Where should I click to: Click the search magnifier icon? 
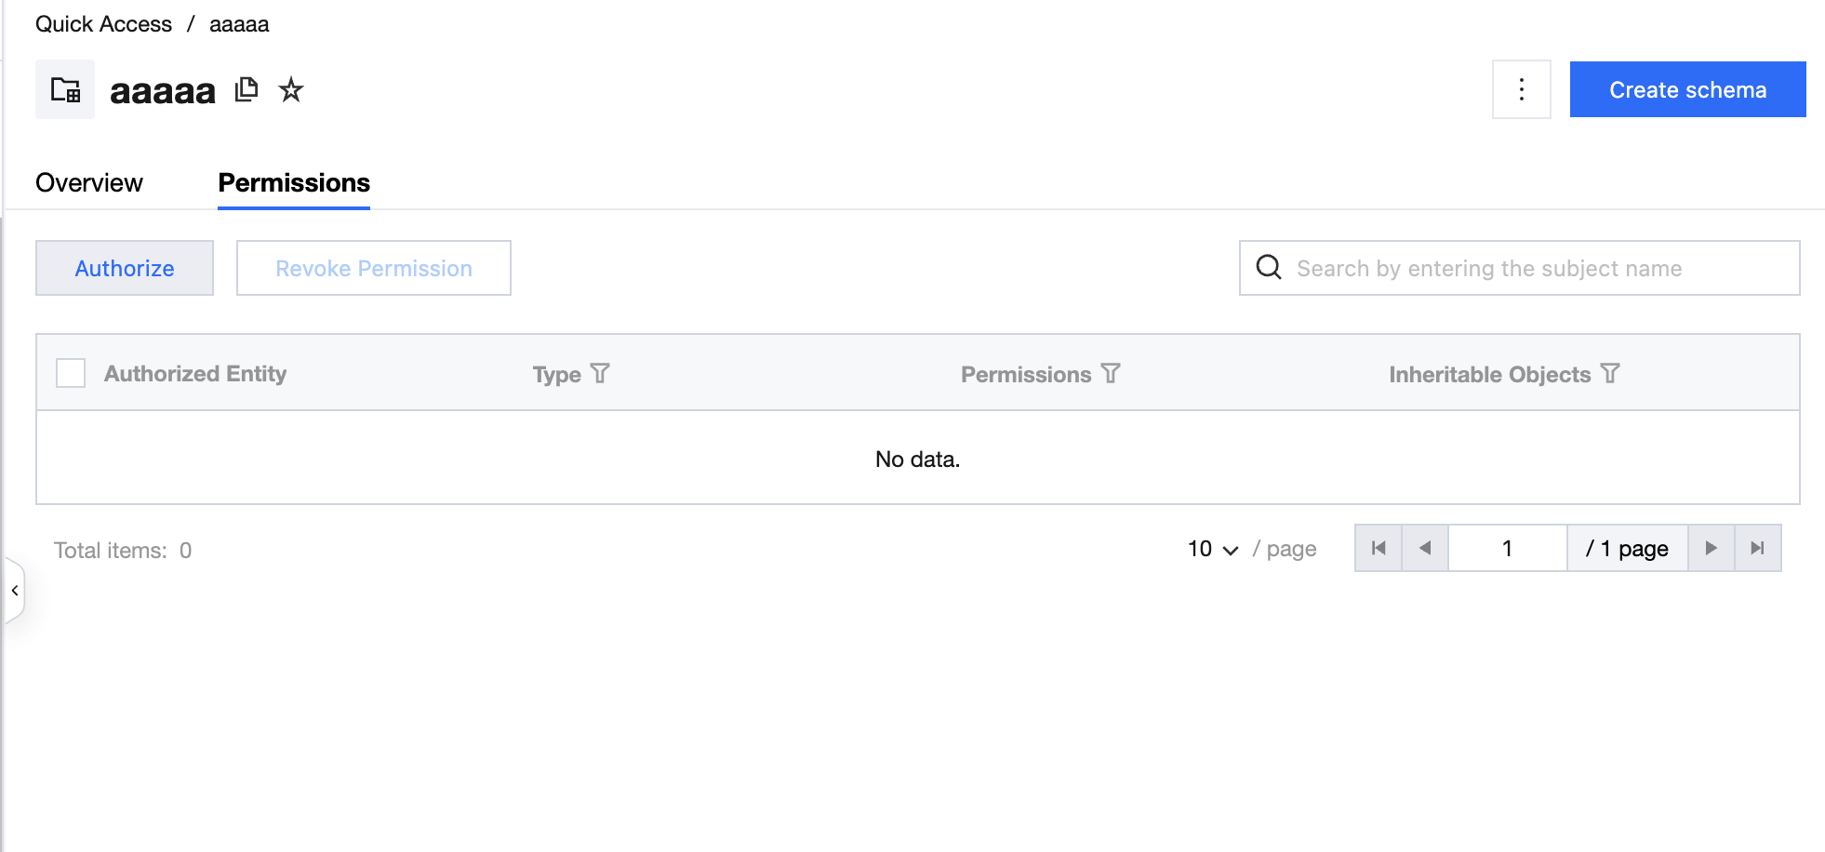coord(1269,268)
